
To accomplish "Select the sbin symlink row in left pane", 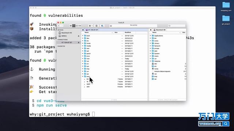I will click(x=114, y=87).
